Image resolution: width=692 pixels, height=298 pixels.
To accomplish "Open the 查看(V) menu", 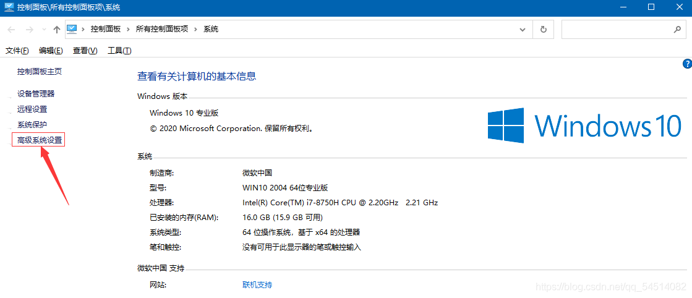I will pos(85,51).
